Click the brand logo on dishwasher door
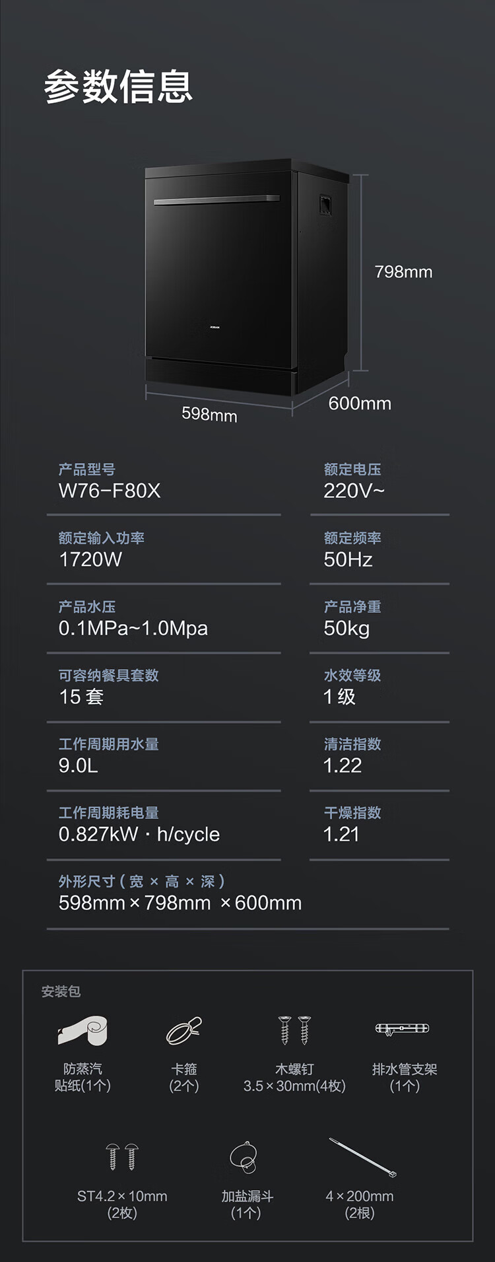This screenshot has width=495, height=1262. click(214, 326)
